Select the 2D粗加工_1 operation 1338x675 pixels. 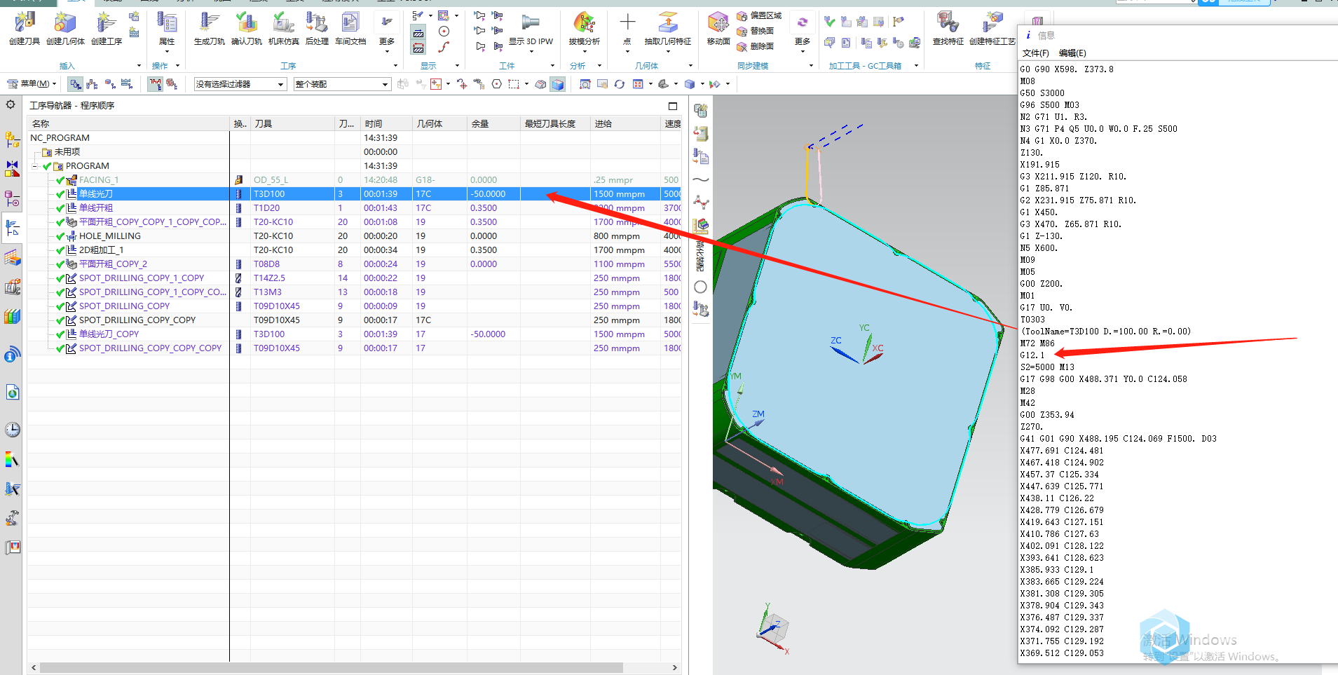pyautogui.click(x=101, y=250)
